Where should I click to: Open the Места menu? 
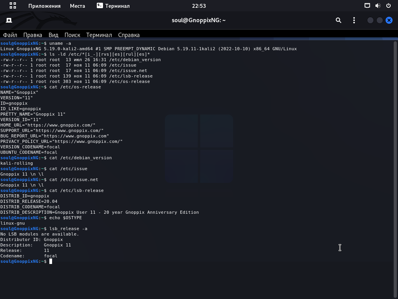(77, 6)
